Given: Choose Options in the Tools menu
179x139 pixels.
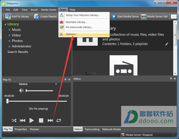Looking at the screenshot, I should point(84,34).
